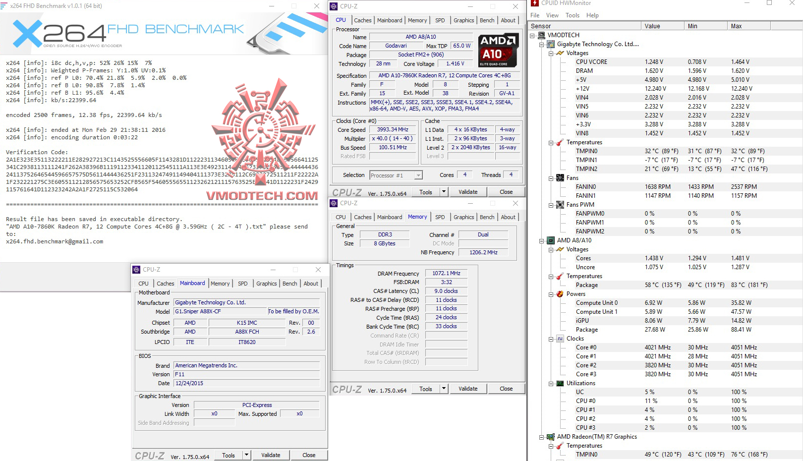The height and width of the screenshot is (461, 803).
Task: Collapse the Powers node
Action: click(x=551, y=294)
